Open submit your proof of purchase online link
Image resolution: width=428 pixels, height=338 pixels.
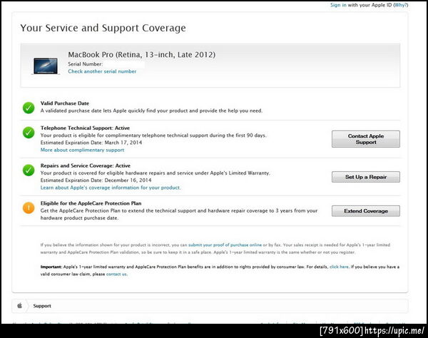[x=225, y=245]
